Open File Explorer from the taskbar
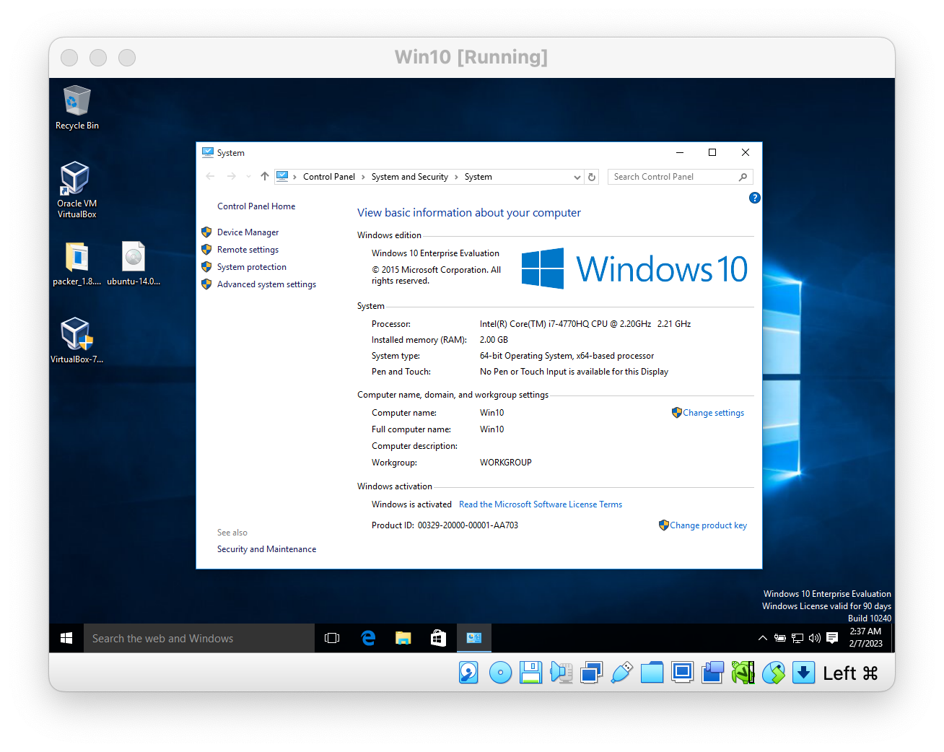 pos(403,638)
